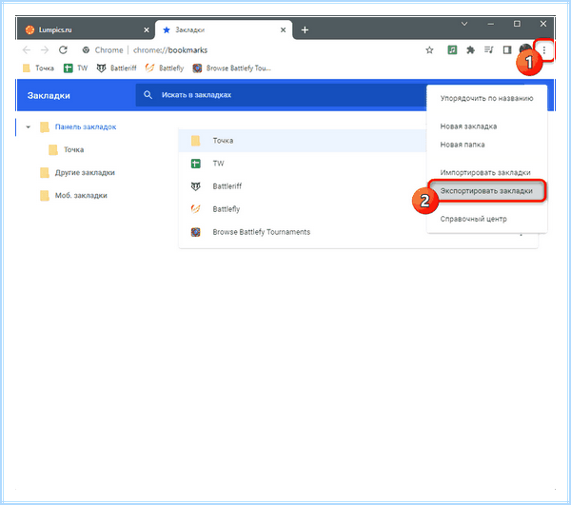Viewport: 571px width, 505px height.
Task: Toggle the side panel icon
Action: click(507, 49)
